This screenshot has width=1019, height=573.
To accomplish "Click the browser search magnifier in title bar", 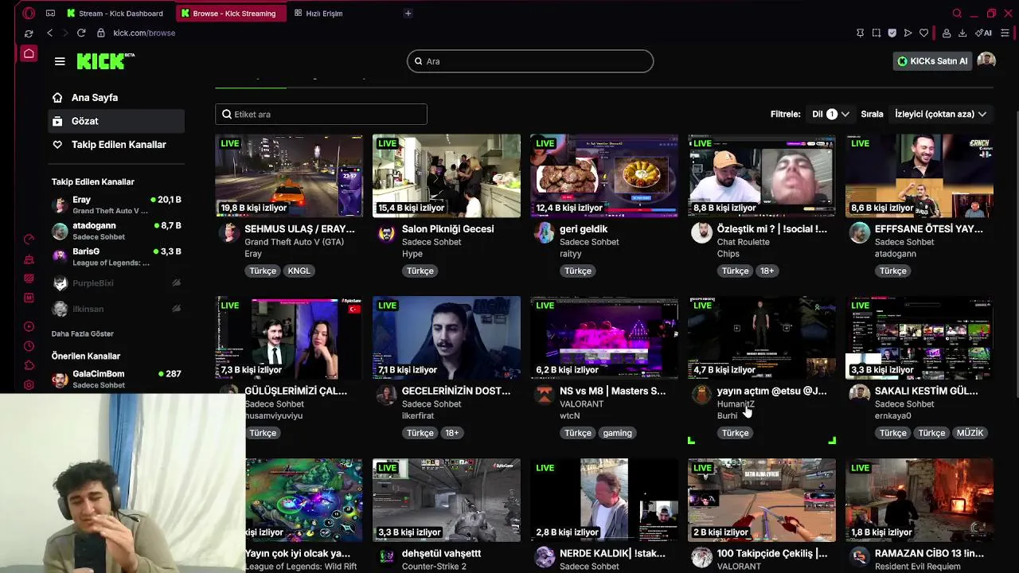I will [x=957, y=13].
